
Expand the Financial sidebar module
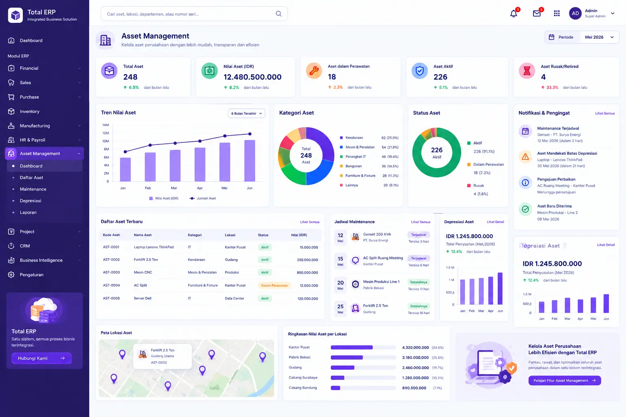click(44, 68)
